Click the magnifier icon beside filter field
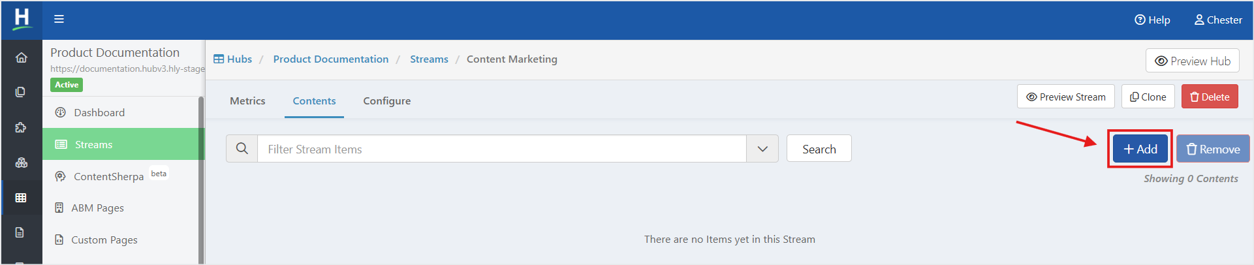1254x265 pixels. (x=242, y=149)
